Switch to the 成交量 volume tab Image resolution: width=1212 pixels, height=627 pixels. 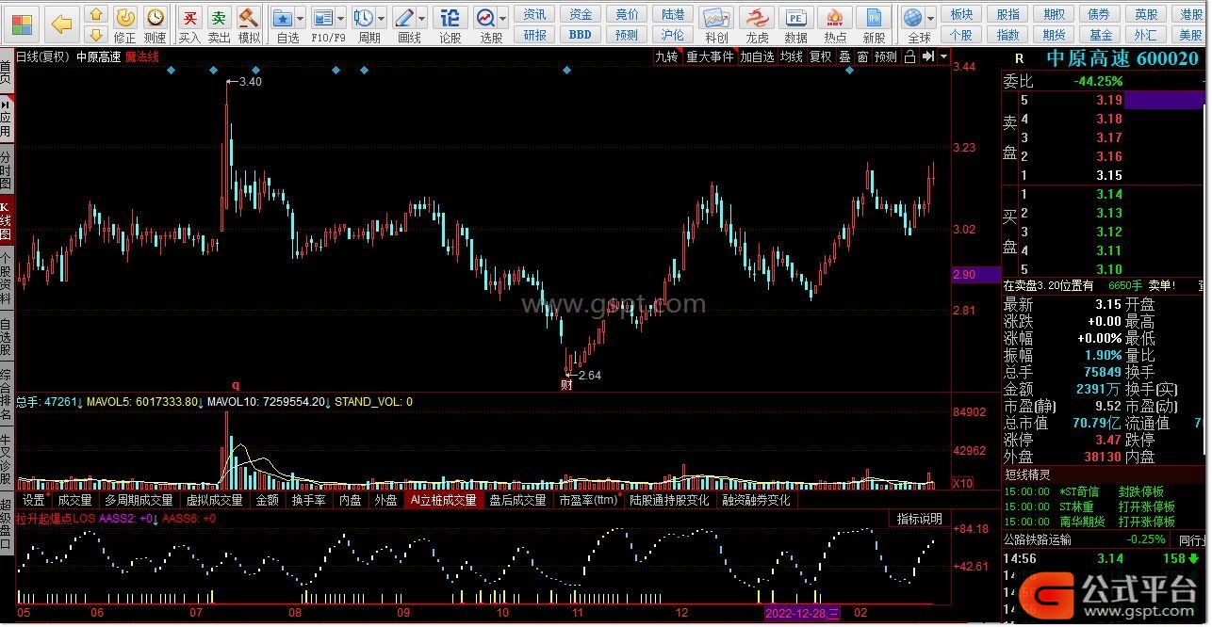74,500
